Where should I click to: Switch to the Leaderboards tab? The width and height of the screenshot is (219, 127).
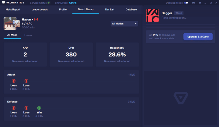(40, 9)
